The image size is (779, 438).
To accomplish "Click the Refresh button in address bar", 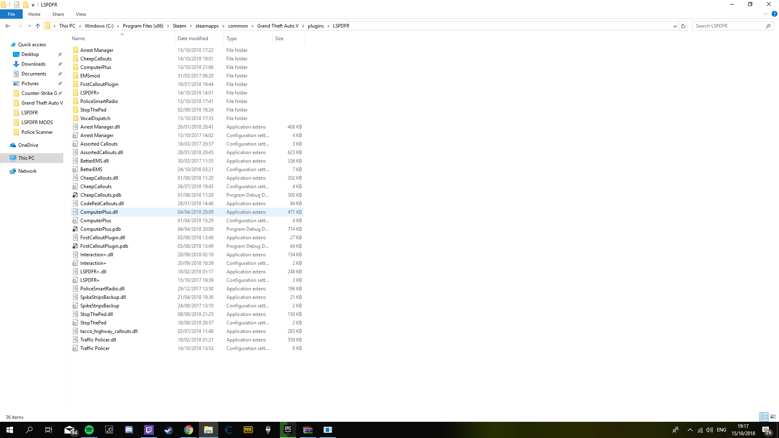I will (683, 26).
